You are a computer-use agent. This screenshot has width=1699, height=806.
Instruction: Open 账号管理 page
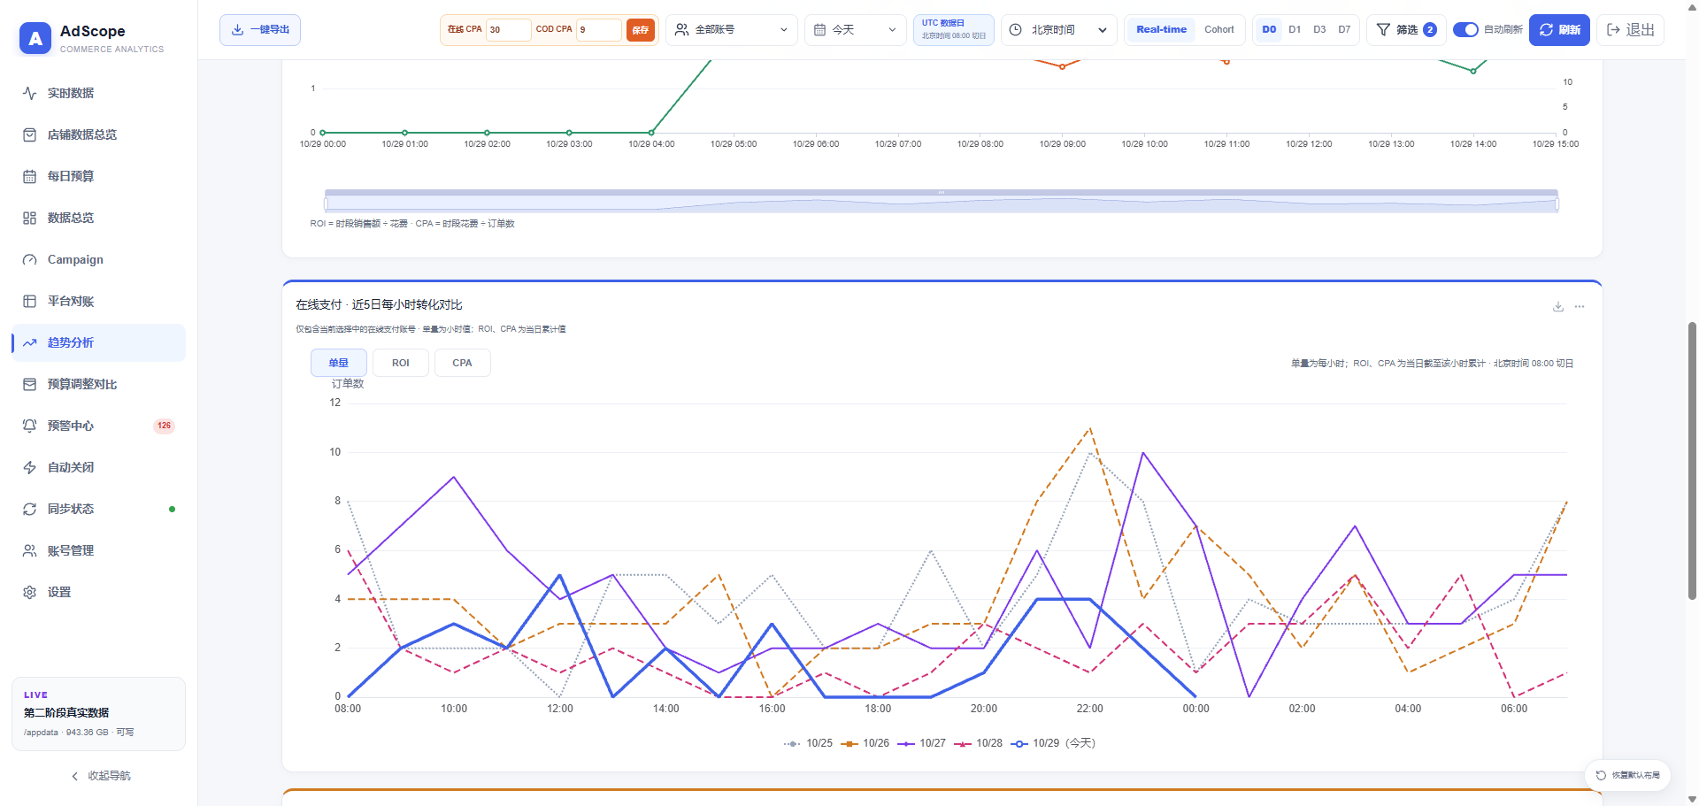click(98, 550)
